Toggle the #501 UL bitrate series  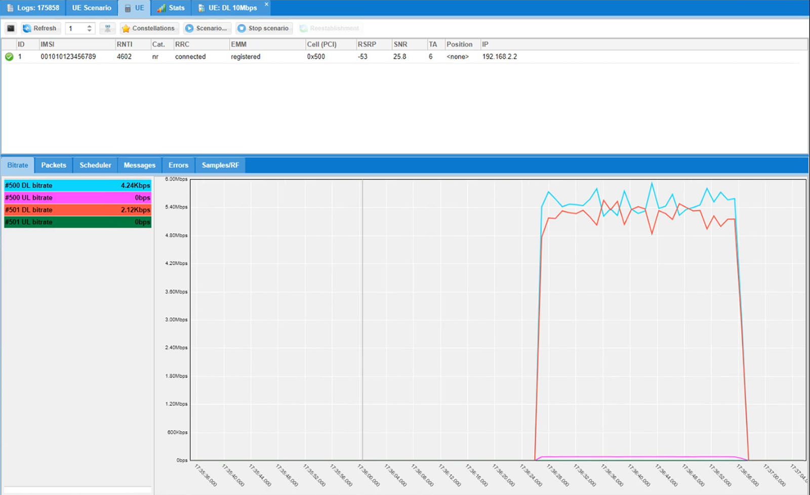[77, 222]
